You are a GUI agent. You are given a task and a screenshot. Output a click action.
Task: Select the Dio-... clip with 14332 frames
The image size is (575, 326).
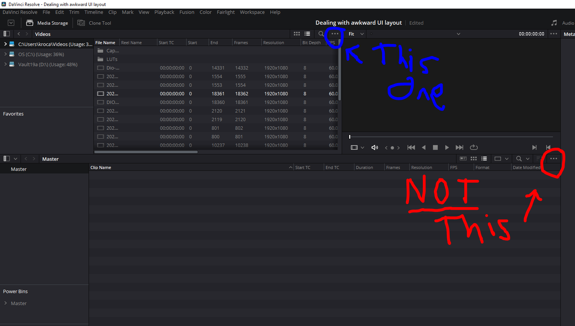[216, 68]
